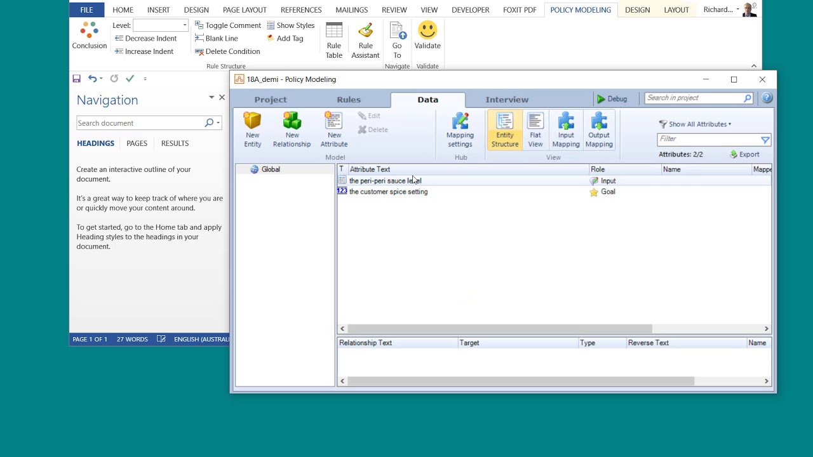This screenshot has height=457, width=813.
Task: Start Debug in Policy Modeling
Action: pyautogui.click(x=612, y=99)
